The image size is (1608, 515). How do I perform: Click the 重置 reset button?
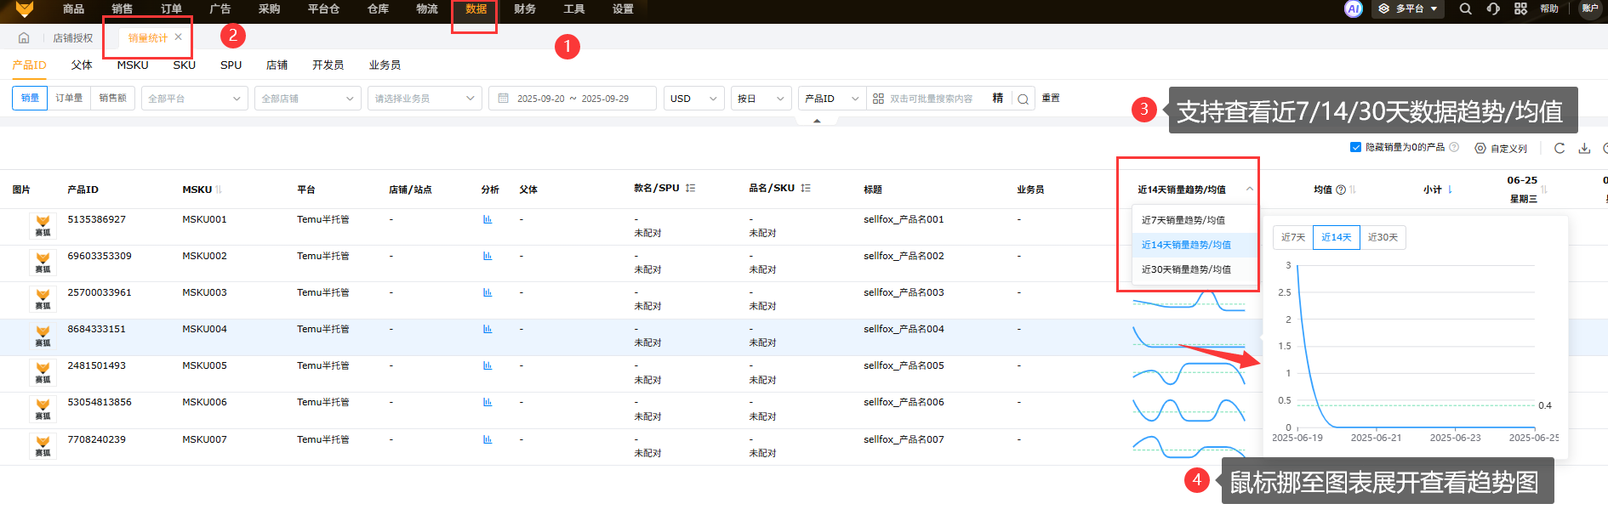pyautogui.click(x=1051, y=99)
